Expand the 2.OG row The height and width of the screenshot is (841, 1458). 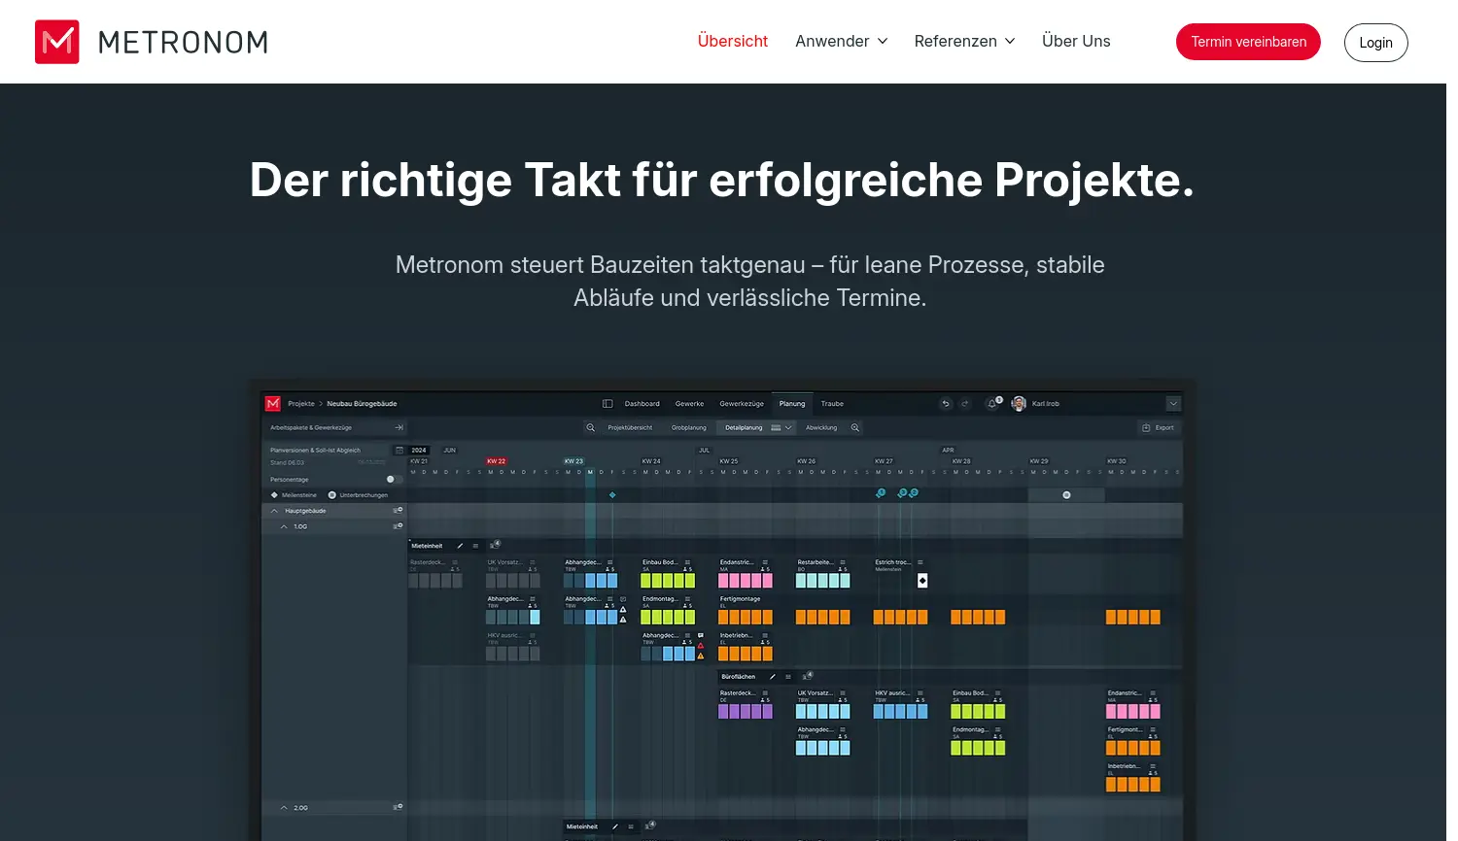pos(284,808)
